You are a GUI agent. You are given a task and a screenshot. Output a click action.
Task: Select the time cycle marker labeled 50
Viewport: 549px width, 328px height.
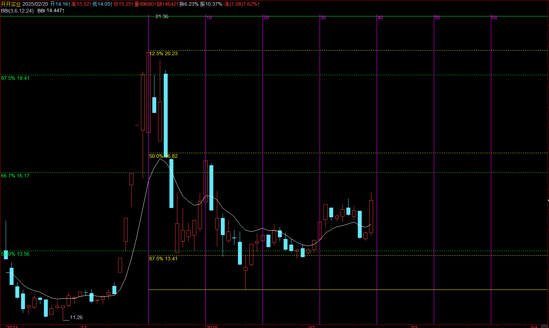click(x=437, y=17)
